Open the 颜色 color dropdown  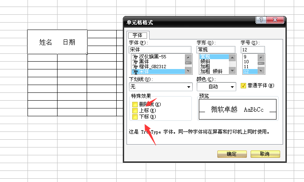point(216,87)
